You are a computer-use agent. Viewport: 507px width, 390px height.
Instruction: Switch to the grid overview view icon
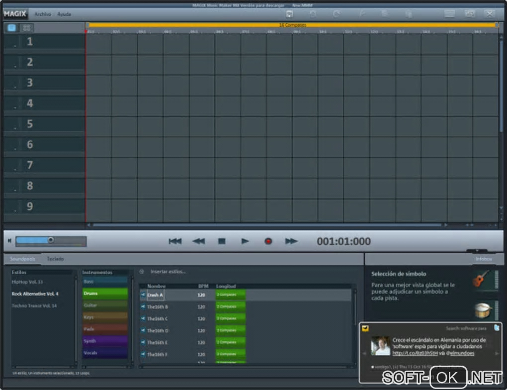coord(26,27)
